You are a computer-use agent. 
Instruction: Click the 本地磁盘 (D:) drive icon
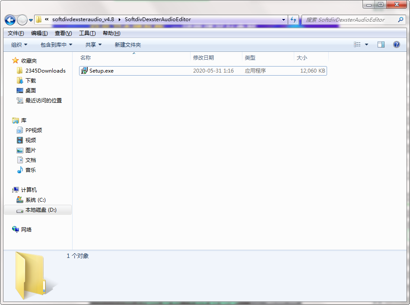pyautogui.click(x=20, y=210)
